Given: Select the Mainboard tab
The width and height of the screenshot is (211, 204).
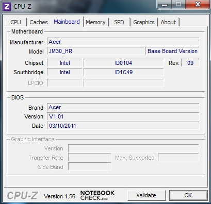Looking at the screenshot, I should pos(67,22).
